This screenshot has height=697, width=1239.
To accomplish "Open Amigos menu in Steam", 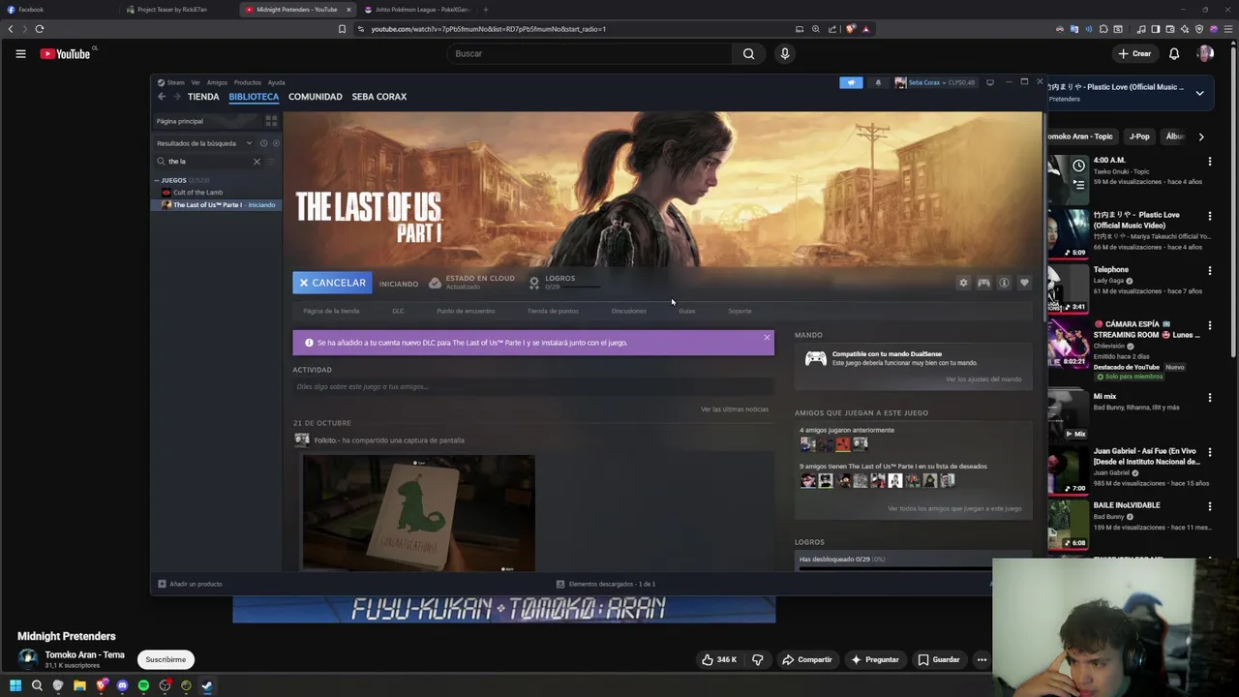I will click(217, 82).
